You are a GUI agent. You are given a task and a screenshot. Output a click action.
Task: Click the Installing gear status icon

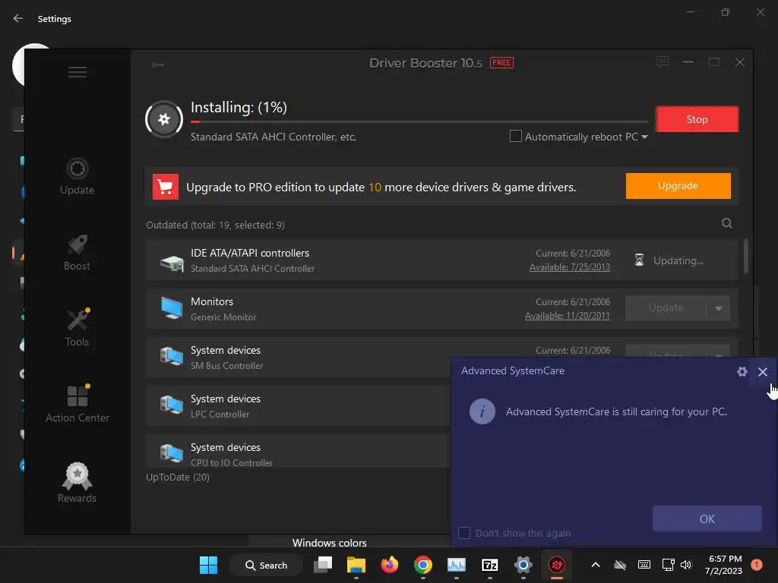[x=164, y=119]
